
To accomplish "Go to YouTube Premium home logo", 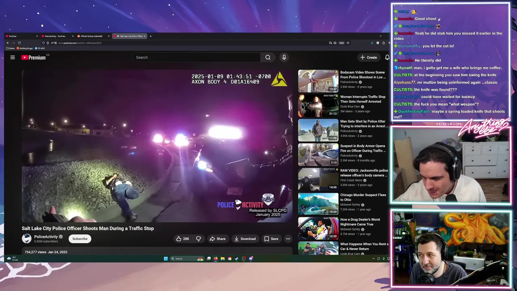I will click(34, 57).
